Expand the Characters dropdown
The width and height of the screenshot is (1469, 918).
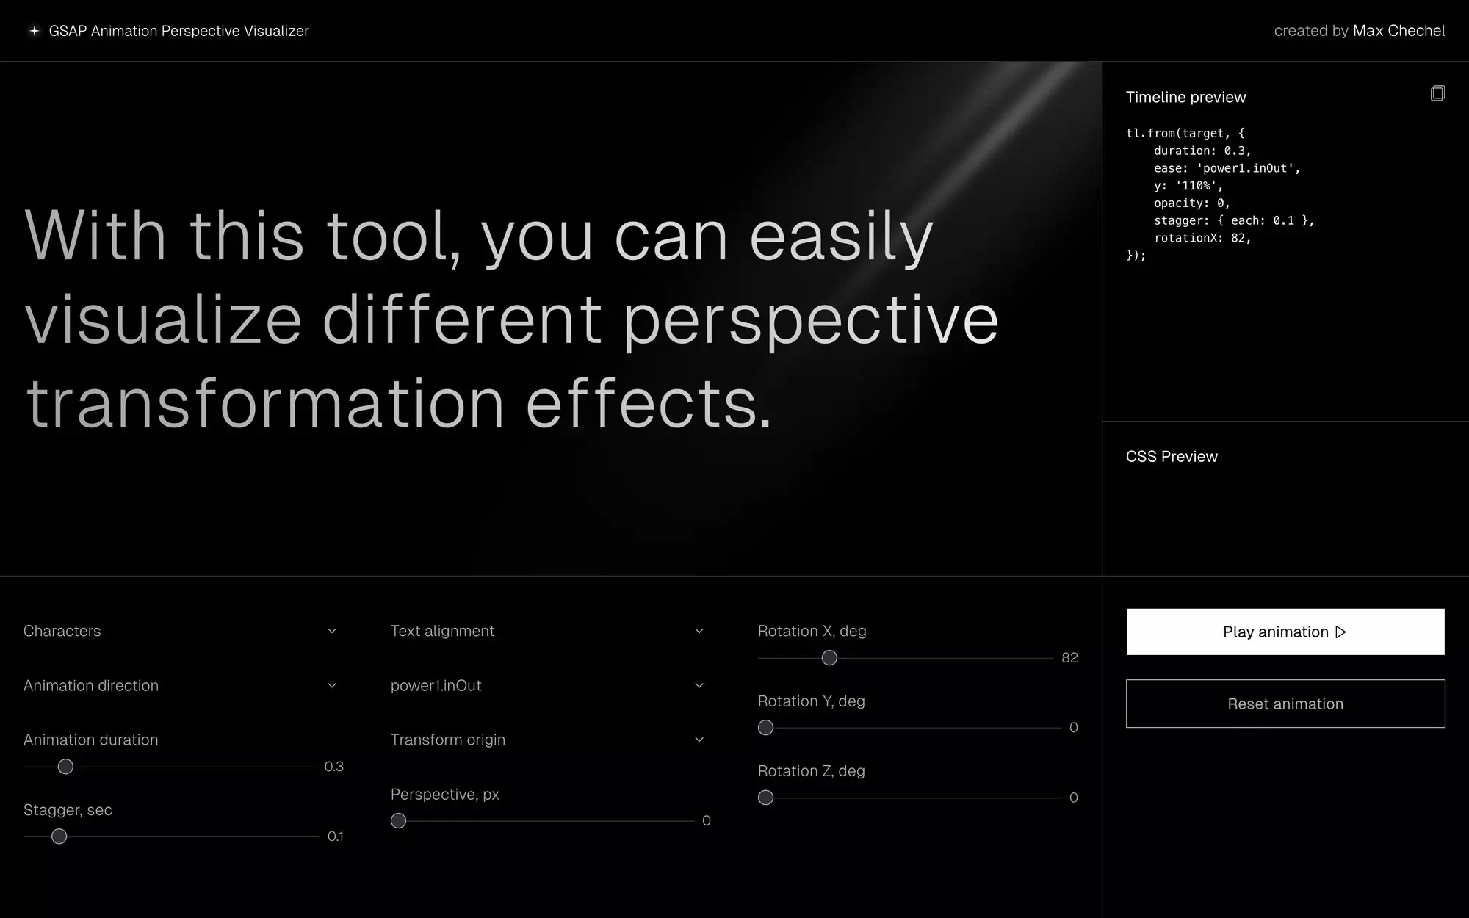(178, 630)
